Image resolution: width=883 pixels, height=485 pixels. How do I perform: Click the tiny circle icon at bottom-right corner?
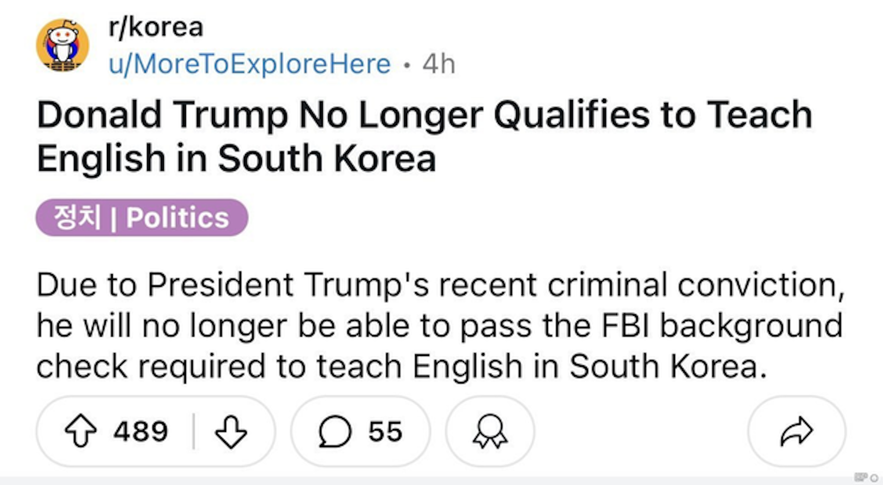click(x=874, y=478)
